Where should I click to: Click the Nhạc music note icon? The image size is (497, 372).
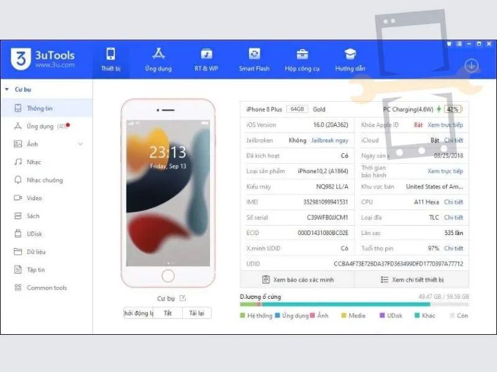pos(18,162)
